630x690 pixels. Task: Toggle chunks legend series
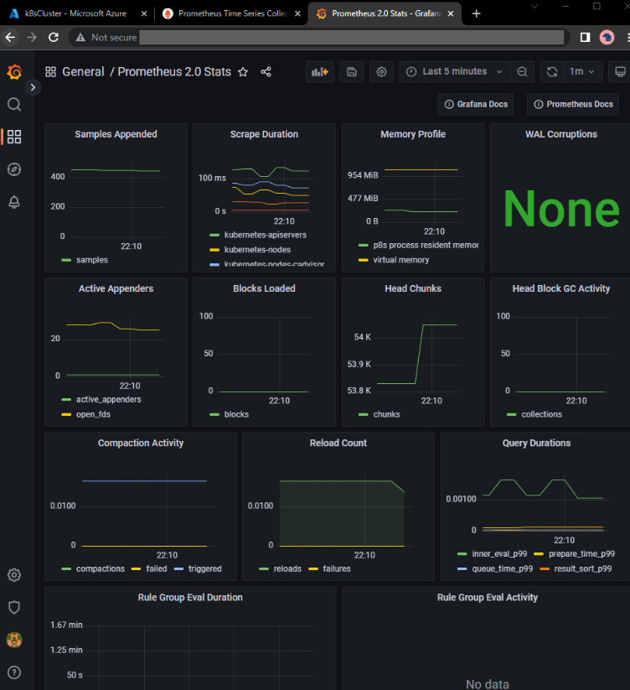click(386, 414)
